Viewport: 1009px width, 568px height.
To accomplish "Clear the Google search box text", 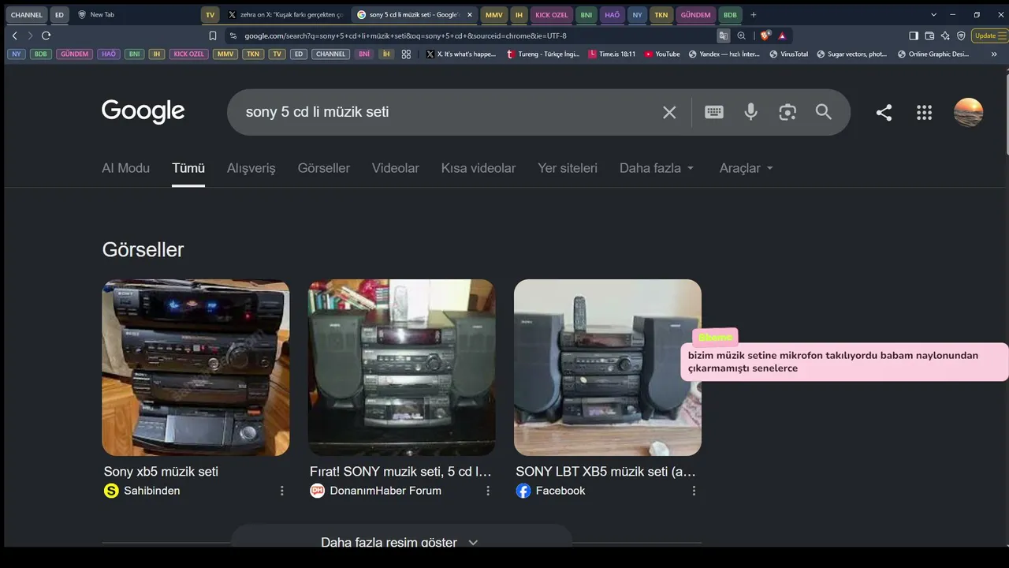I will point(669,112).
